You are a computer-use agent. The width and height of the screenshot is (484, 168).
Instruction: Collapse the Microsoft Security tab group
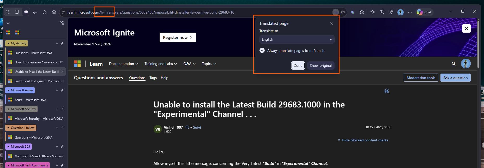(x=21, y=109)
